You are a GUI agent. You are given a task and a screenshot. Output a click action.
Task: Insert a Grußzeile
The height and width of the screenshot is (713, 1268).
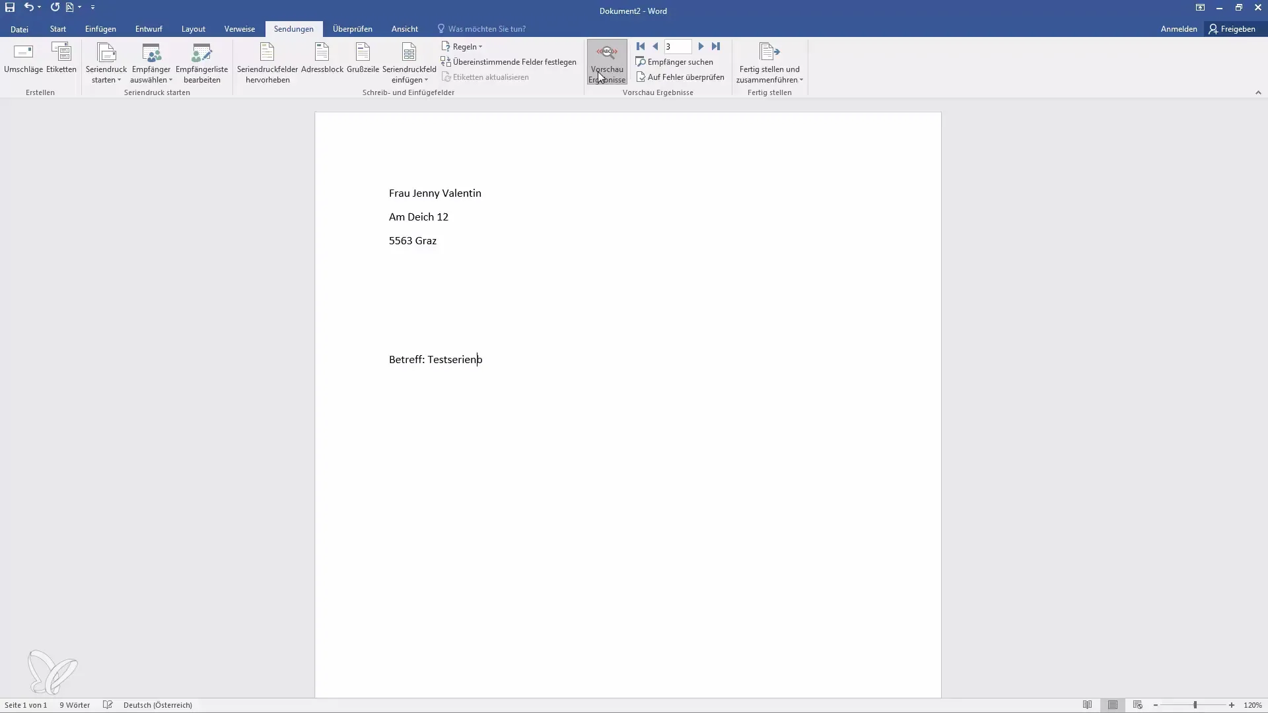point(363,58)
